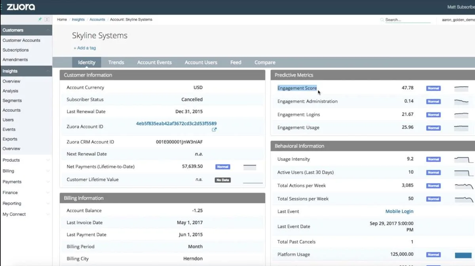Pin the sidebar with the green pin icon

click(x=40, y=19)
